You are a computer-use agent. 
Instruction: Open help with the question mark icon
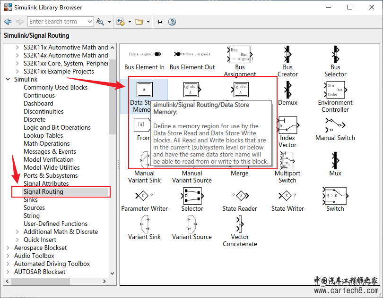(172, 22)
